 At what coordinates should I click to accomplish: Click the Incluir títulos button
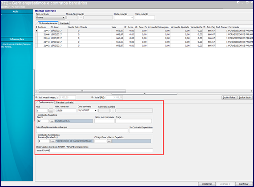click(229, 98)
